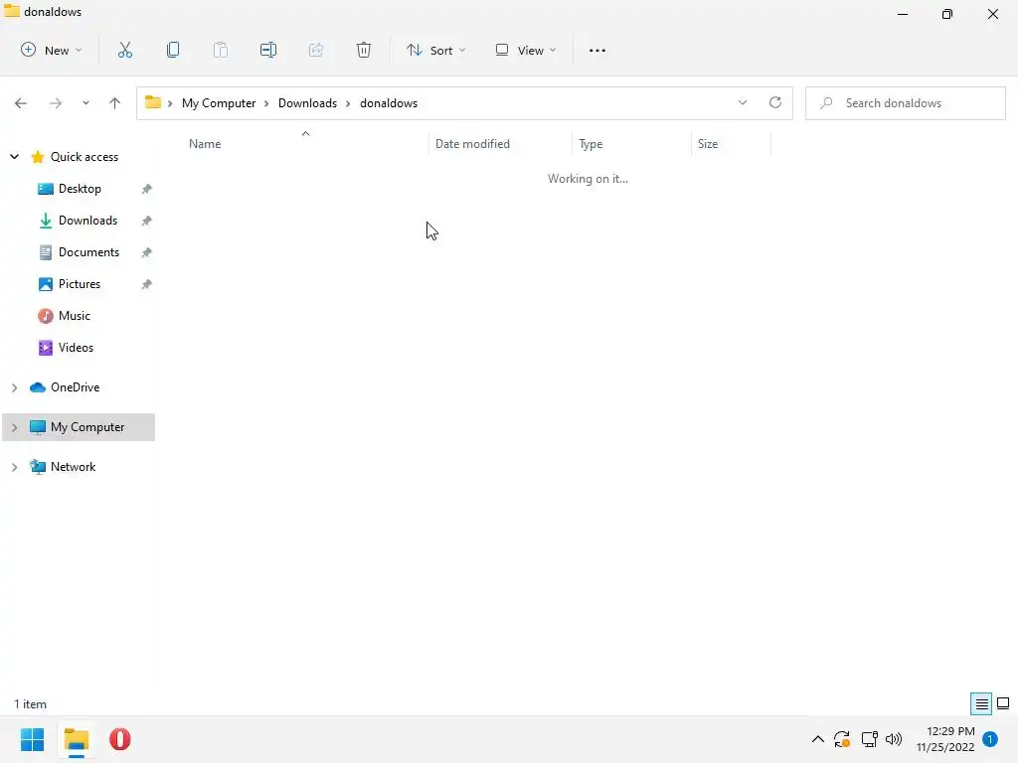Click the sync update tray icon
This screenshot has height=763, width=1018.
tap(842, 739)
